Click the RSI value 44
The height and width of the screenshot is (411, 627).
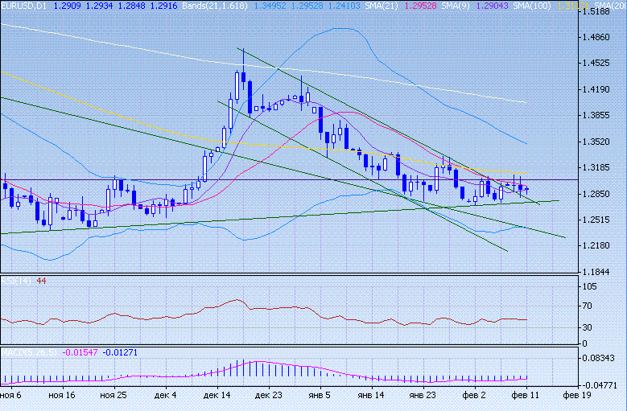[x=41, y=280]
